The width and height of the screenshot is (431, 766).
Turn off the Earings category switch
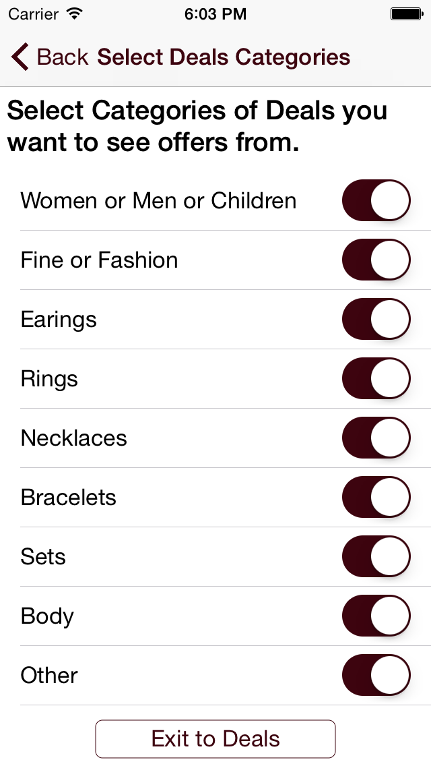376,319
